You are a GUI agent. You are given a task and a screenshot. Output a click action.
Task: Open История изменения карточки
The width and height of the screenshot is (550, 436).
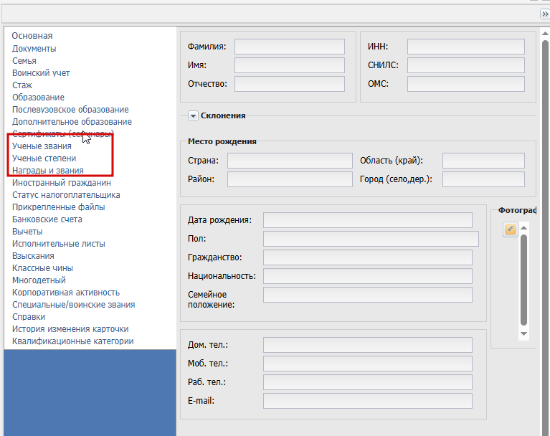point(70,329)
